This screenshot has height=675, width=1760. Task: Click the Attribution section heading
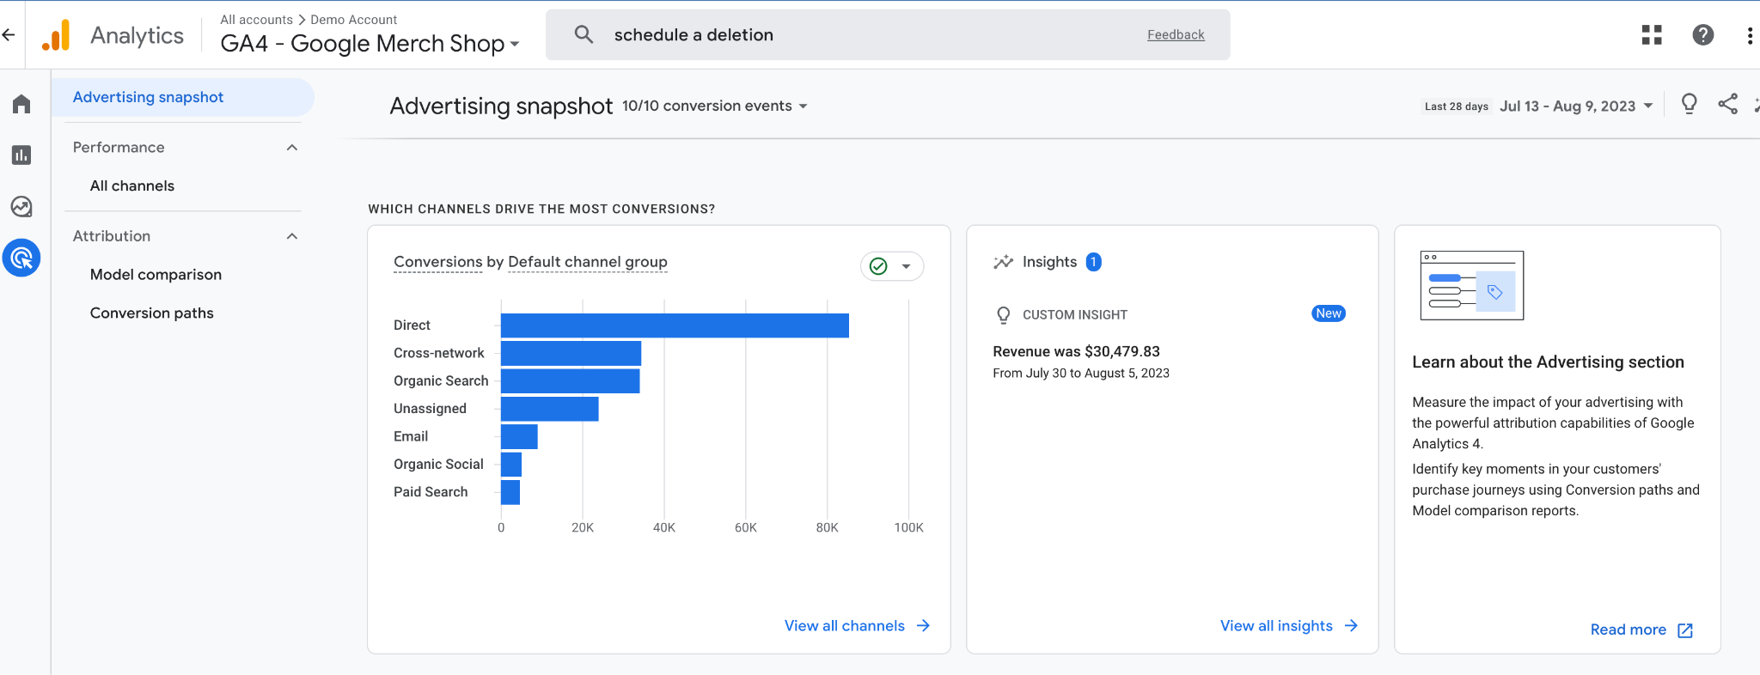tap(112, 236)
